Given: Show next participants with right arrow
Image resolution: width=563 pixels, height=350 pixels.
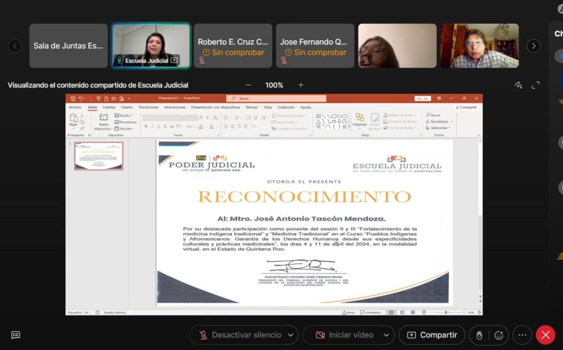Looking at the screenshot, I should (x=533, y=46).
